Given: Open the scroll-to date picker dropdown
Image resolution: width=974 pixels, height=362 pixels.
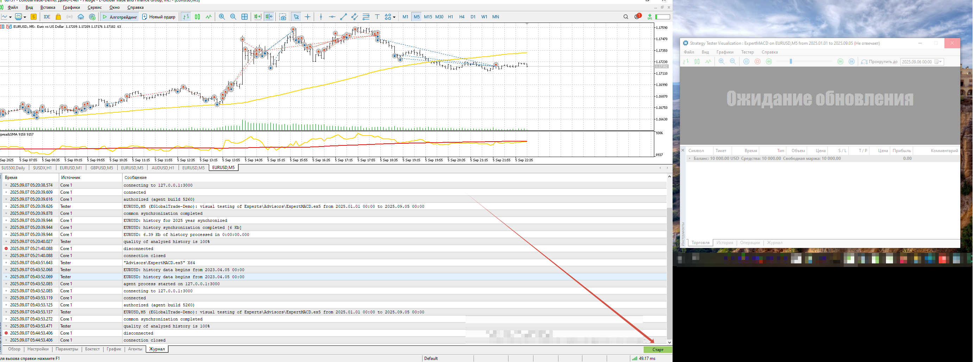Looking at the screenshot, I should tap(939, 62).
